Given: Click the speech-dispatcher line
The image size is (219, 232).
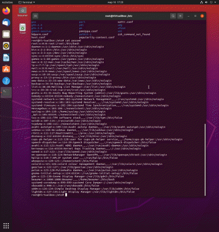Looking at the screenshot, I should tap(94, 142).
